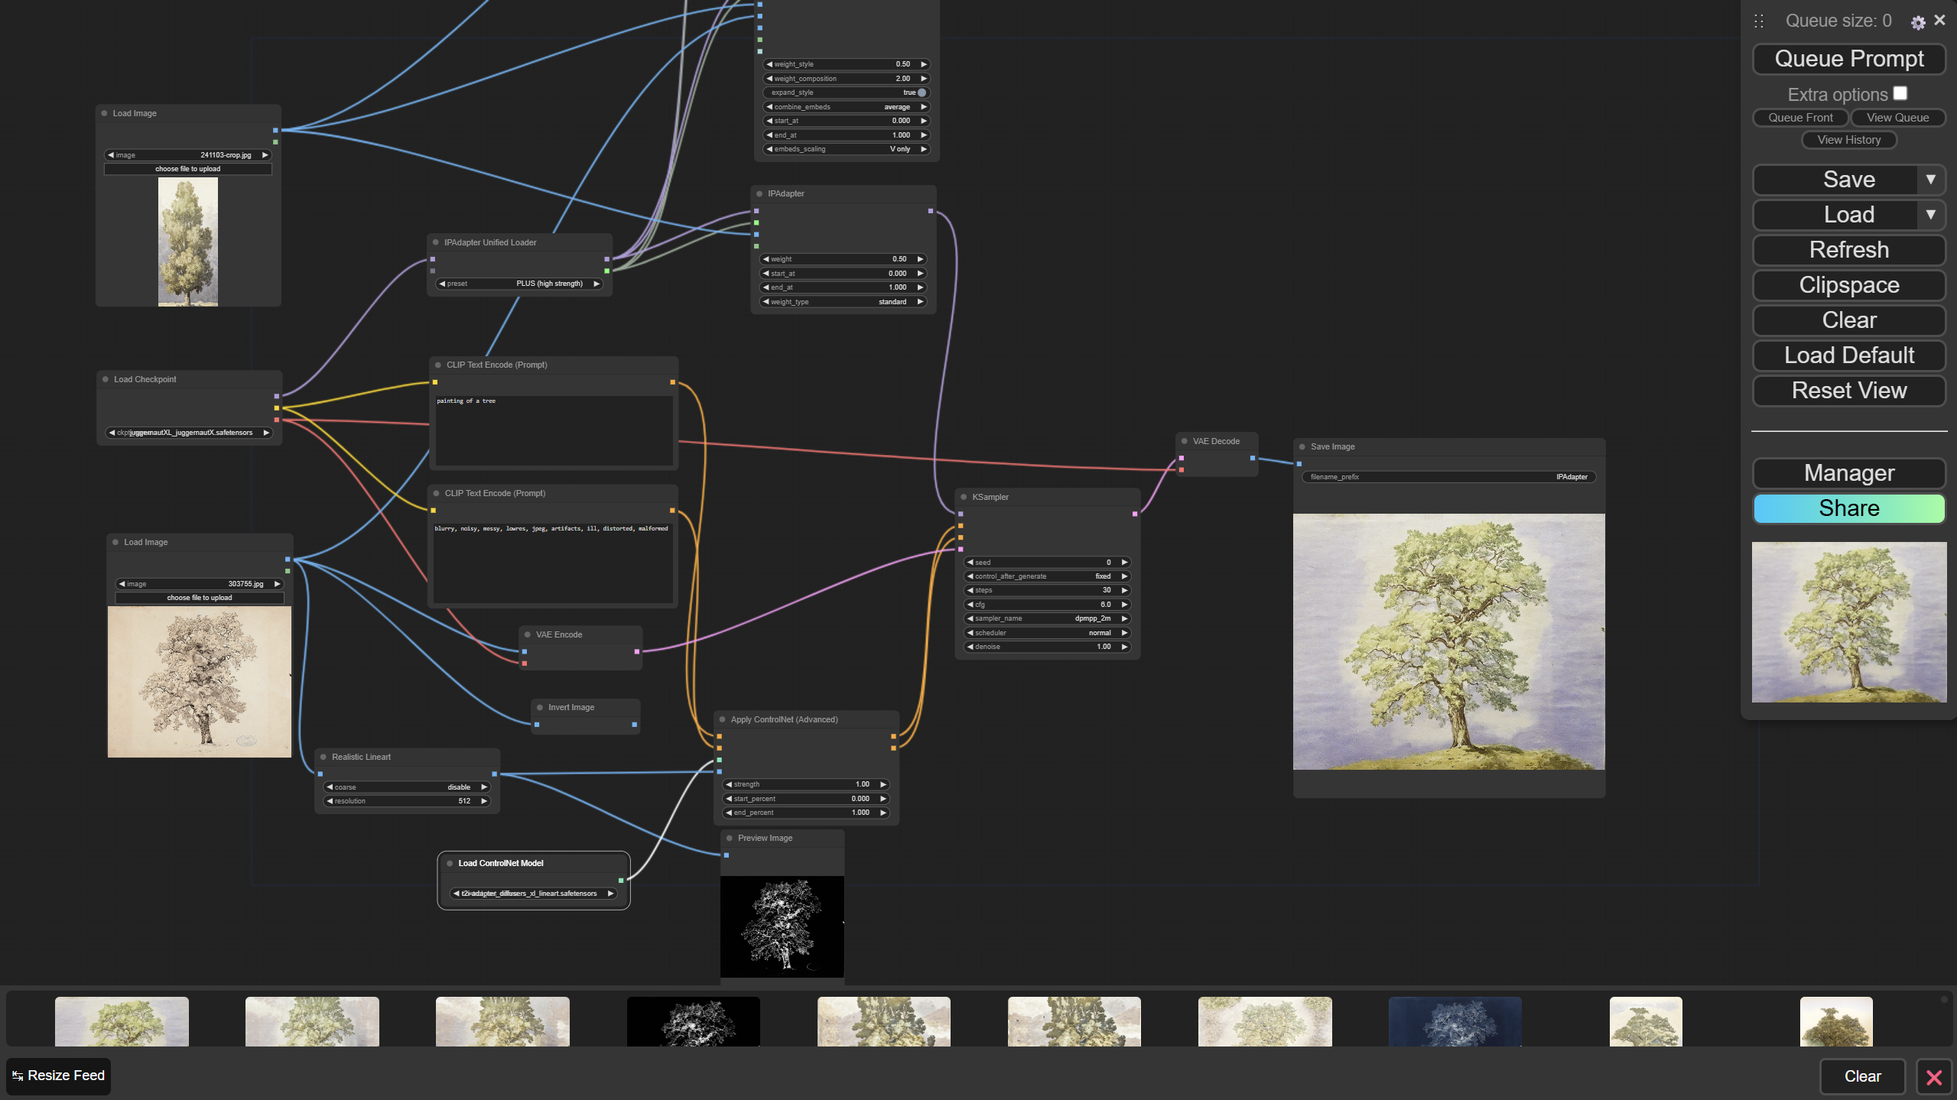Open View History
Viewport: 1957px width, 1100px height.
1848,140
